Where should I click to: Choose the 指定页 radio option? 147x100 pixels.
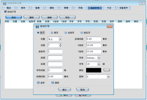point(82,33)
